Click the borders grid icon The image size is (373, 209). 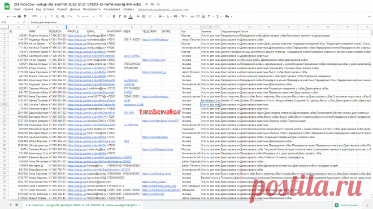point(144,16)
